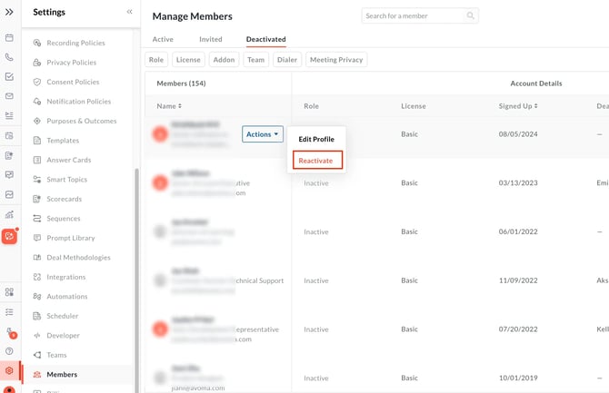Open Sequences settings

pos(64,219)
